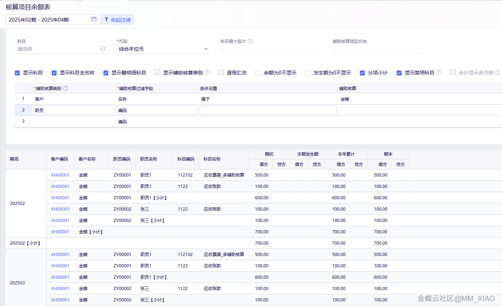
Task: Click the 本期发生额 column group header
Action: 308,154
